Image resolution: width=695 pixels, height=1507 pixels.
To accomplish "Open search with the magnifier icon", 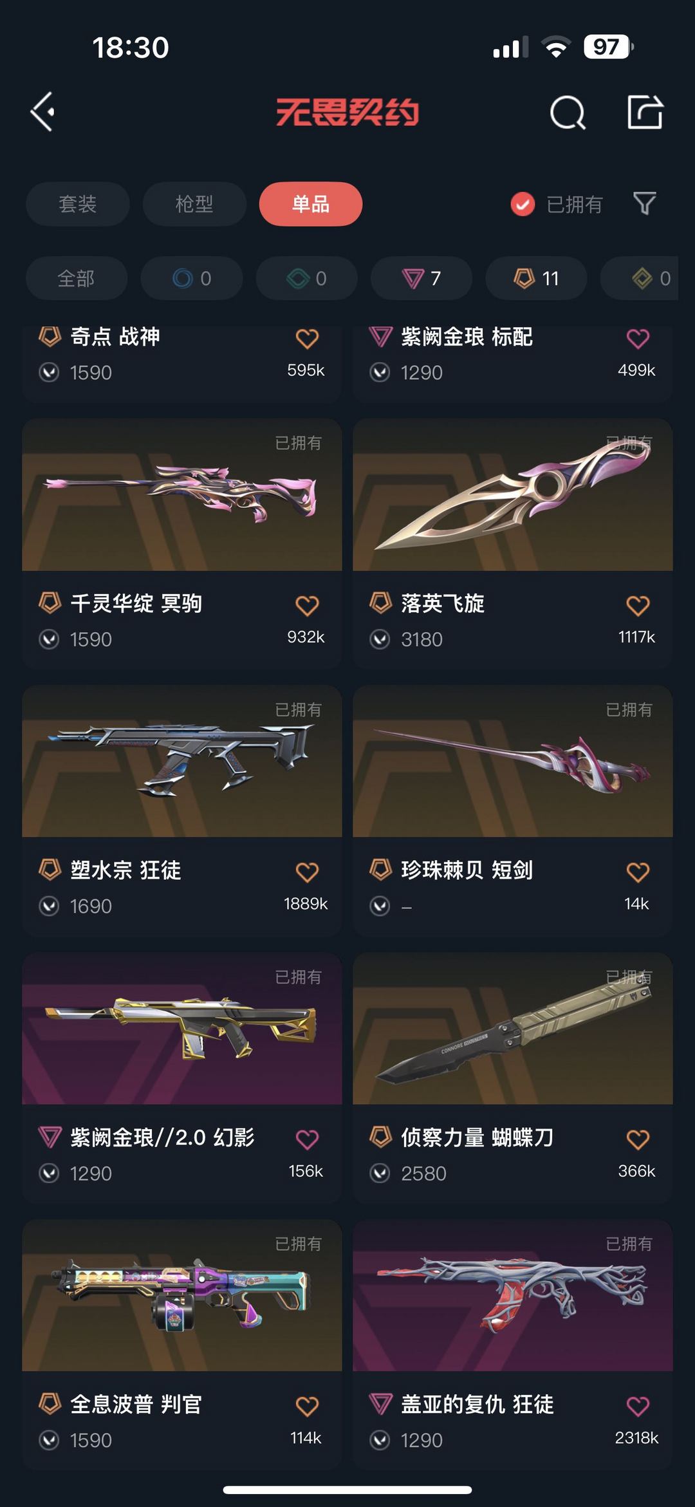I will 568,113.
